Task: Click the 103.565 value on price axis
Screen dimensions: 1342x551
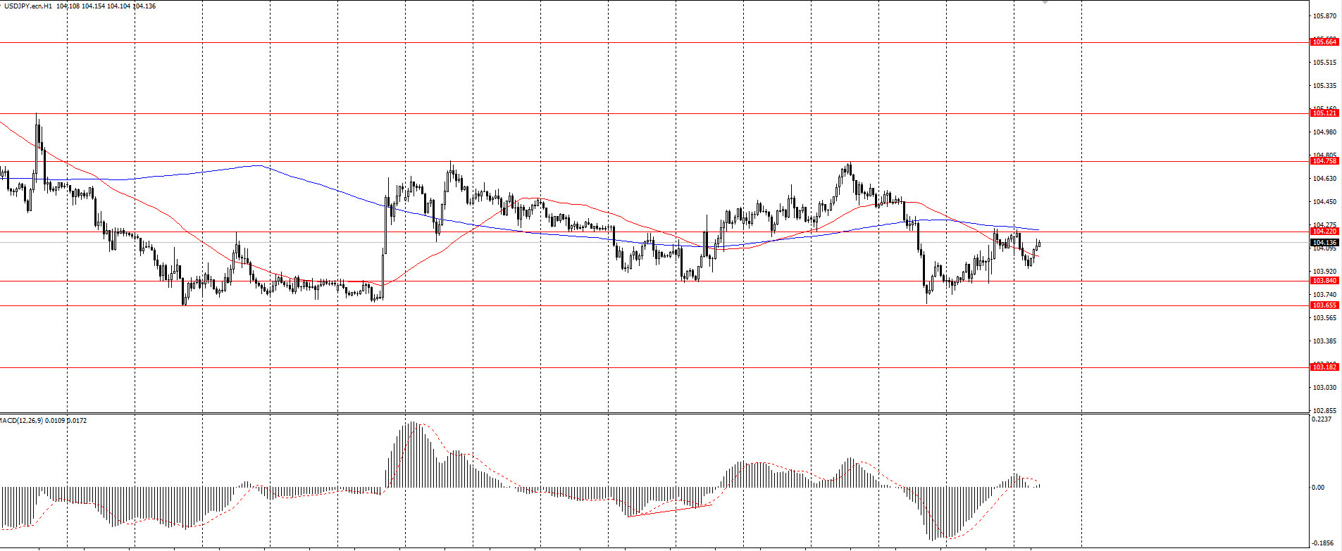Action: click(1324, 318)
